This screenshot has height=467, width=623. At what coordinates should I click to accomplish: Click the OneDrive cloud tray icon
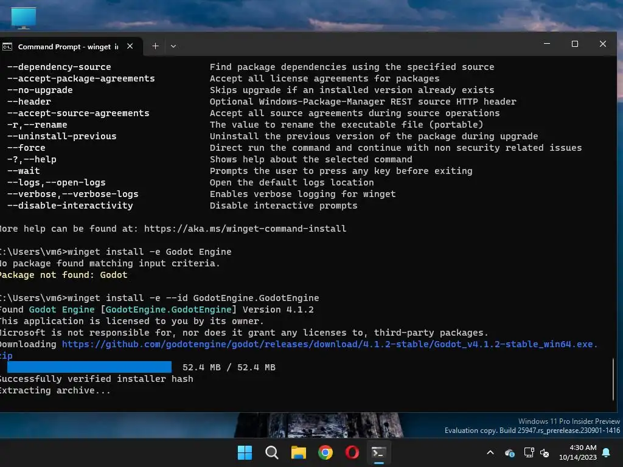[x=509, y=452]
